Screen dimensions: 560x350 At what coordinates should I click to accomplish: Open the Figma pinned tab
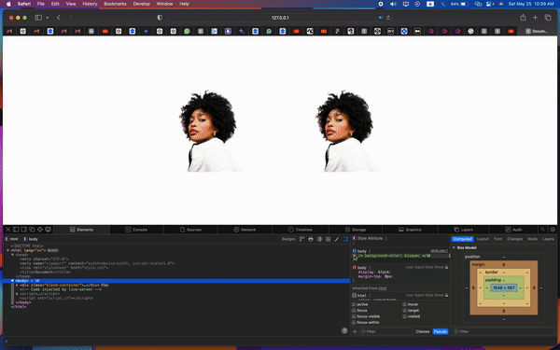[x=337, y=31]
